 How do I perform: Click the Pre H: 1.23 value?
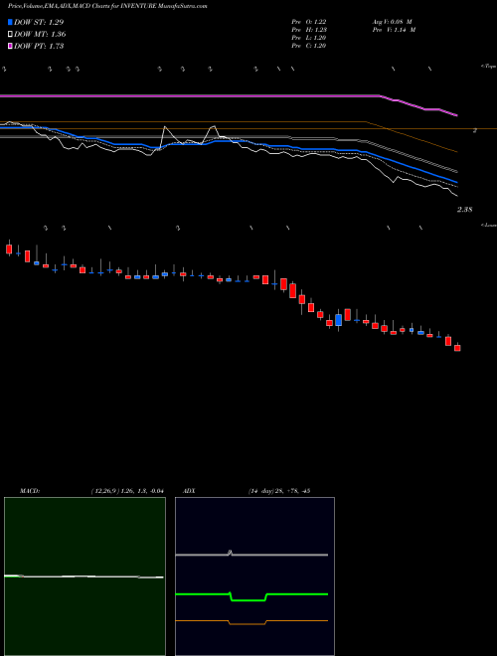[x=309, y=30]
